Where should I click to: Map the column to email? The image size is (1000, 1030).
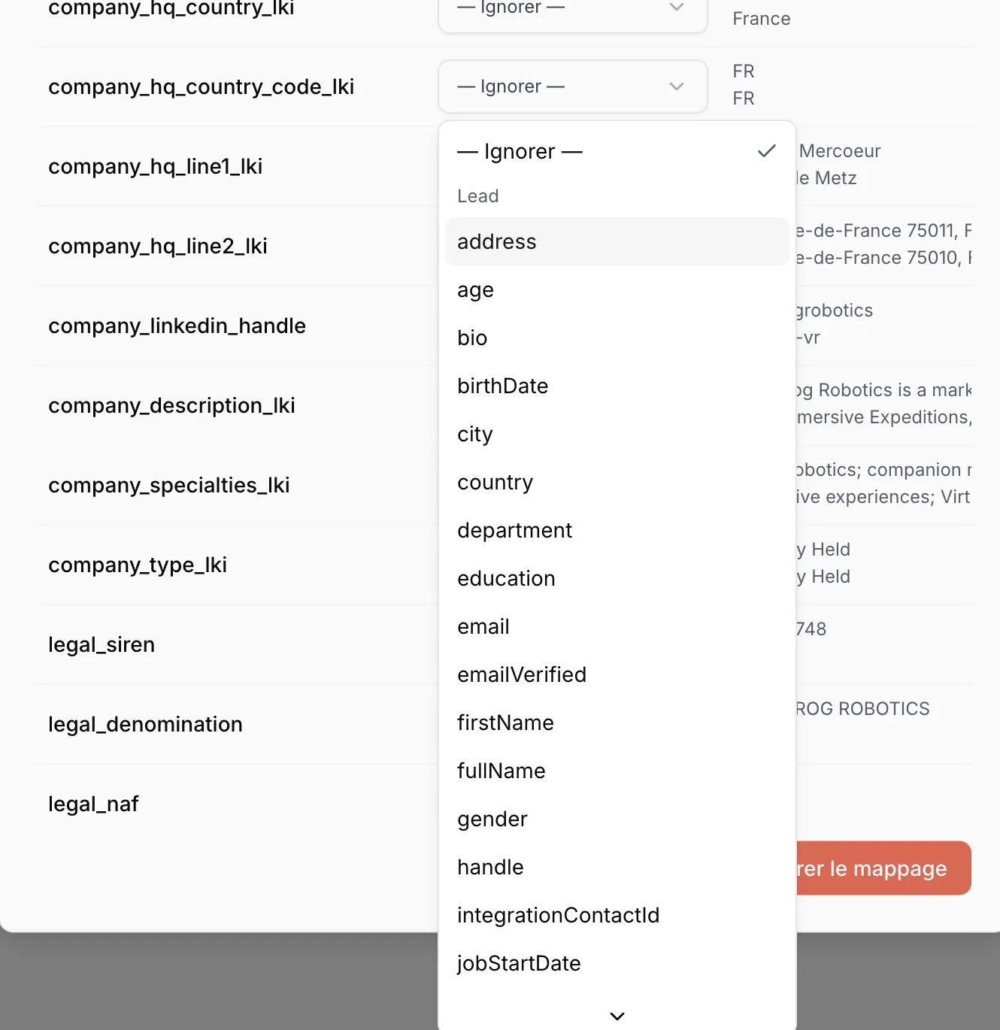click(617, 626)
